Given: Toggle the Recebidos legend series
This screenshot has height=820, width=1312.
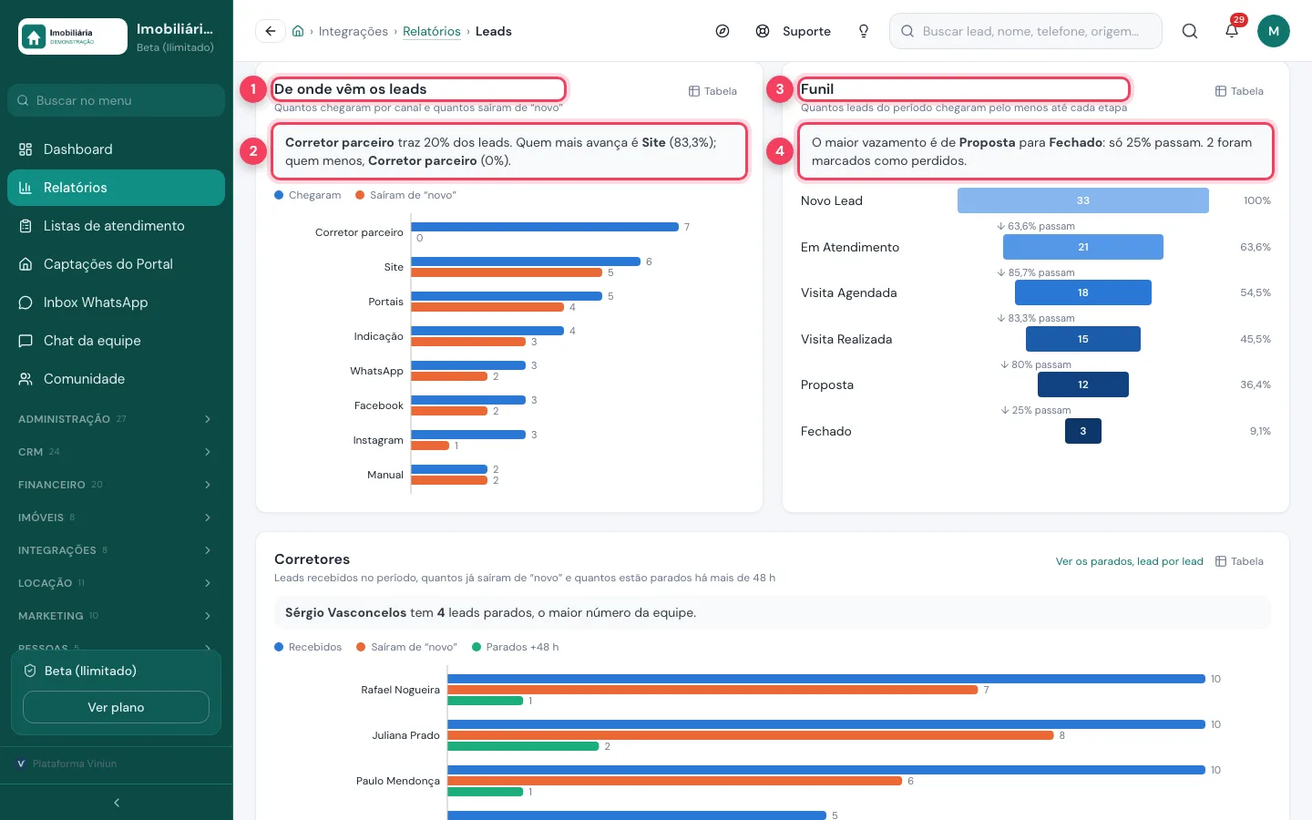Looking at the screenshot, I should (308, 647).
